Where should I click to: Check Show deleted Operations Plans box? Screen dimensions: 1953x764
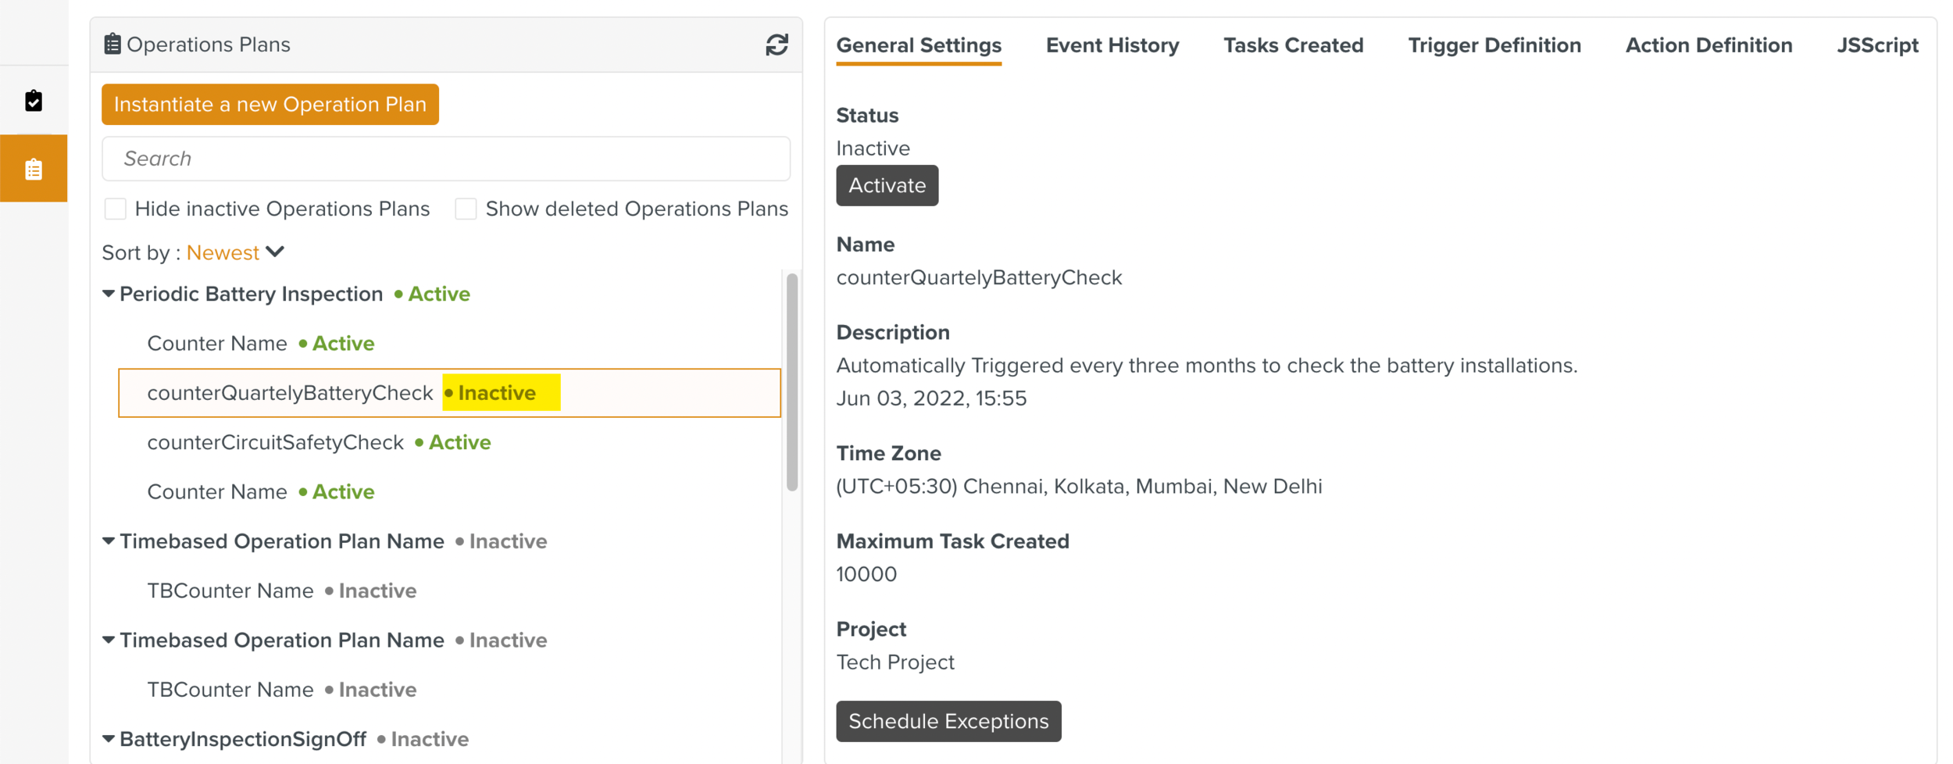coord(466,209)
